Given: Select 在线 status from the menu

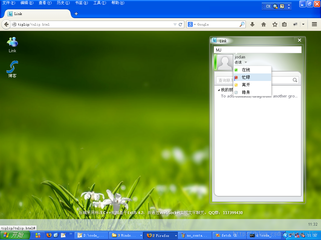Looking at the screenshot, I should coord(252,70).
